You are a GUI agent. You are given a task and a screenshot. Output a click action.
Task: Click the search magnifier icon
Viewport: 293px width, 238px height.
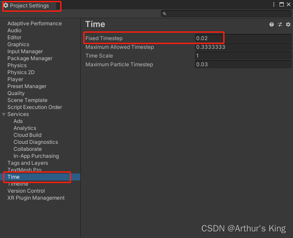[x=164, y=14]
